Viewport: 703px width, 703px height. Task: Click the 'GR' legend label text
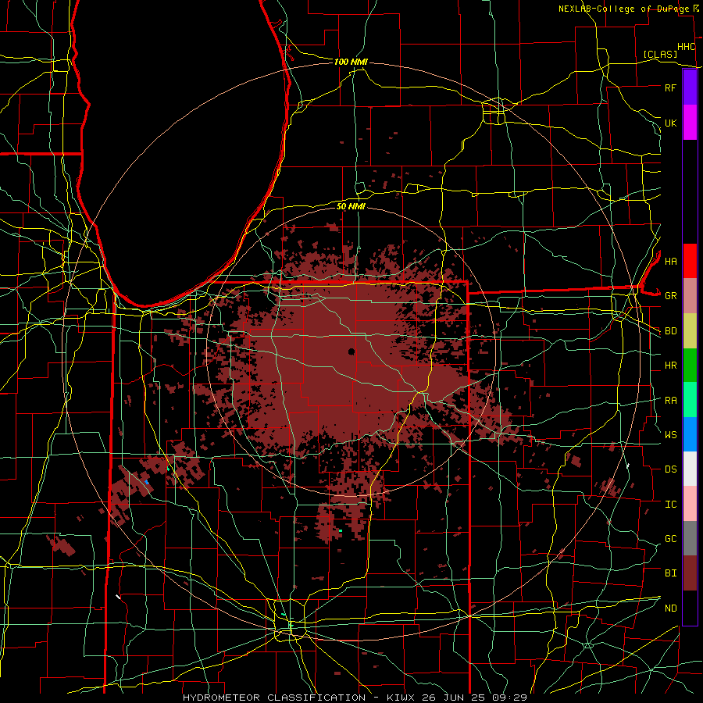coord(670,296)
